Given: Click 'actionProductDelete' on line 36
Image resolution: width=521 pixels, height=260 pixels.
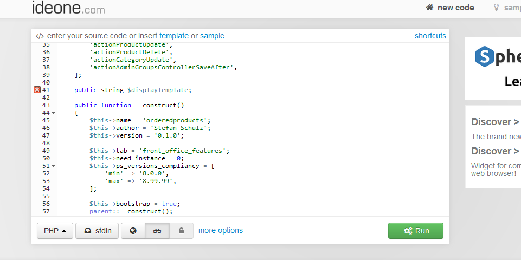Looking at the screenshot, I should 129,52.
